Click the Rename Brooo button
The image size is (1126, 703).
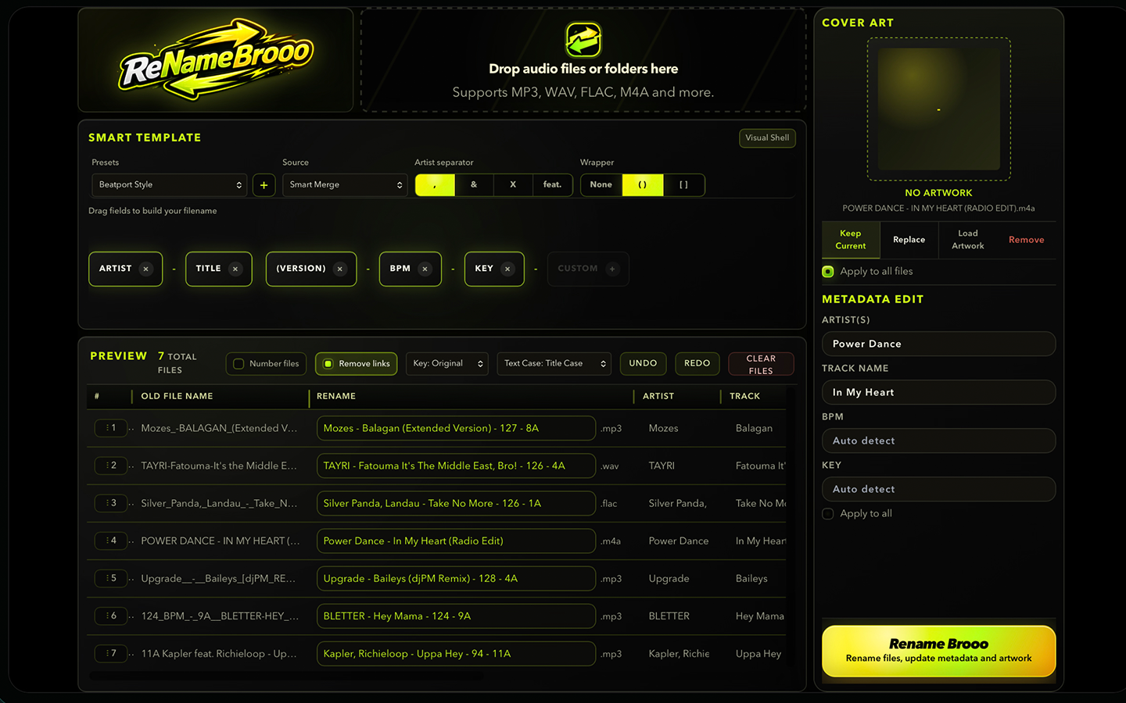tap(938, 651)
